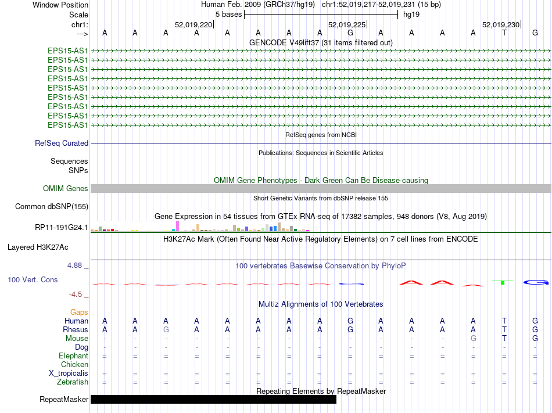Click the Rhesus alignment row label
The image size is (552, 413).
76,329
